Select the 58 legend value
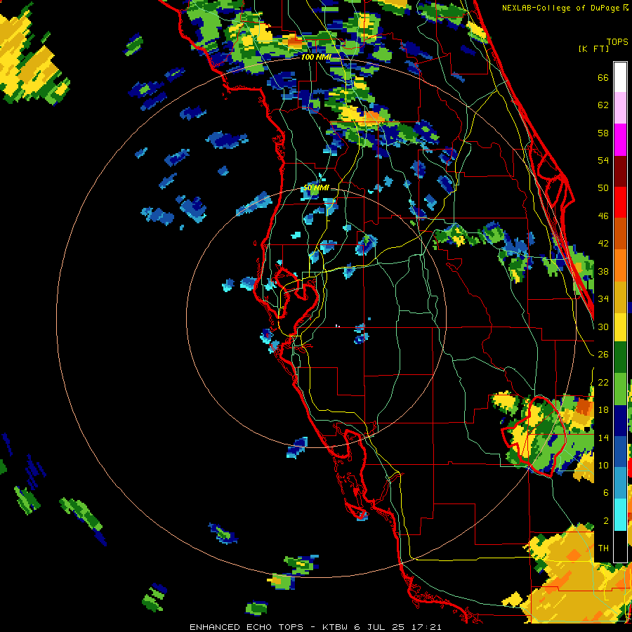This screenshot has width=632, height=632. pos(603,133)
